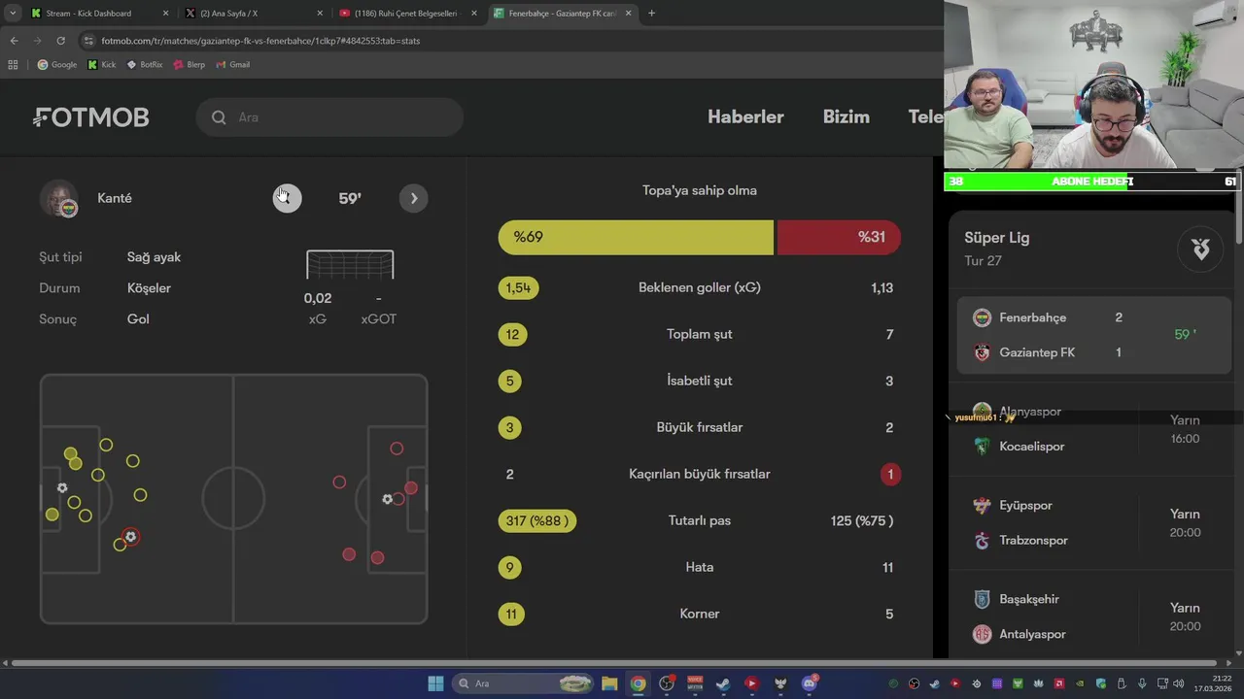The width and height of the screenshot is (1244, 699).
Task: Focus the FotMob Ara search field
Action: [329, 117]
